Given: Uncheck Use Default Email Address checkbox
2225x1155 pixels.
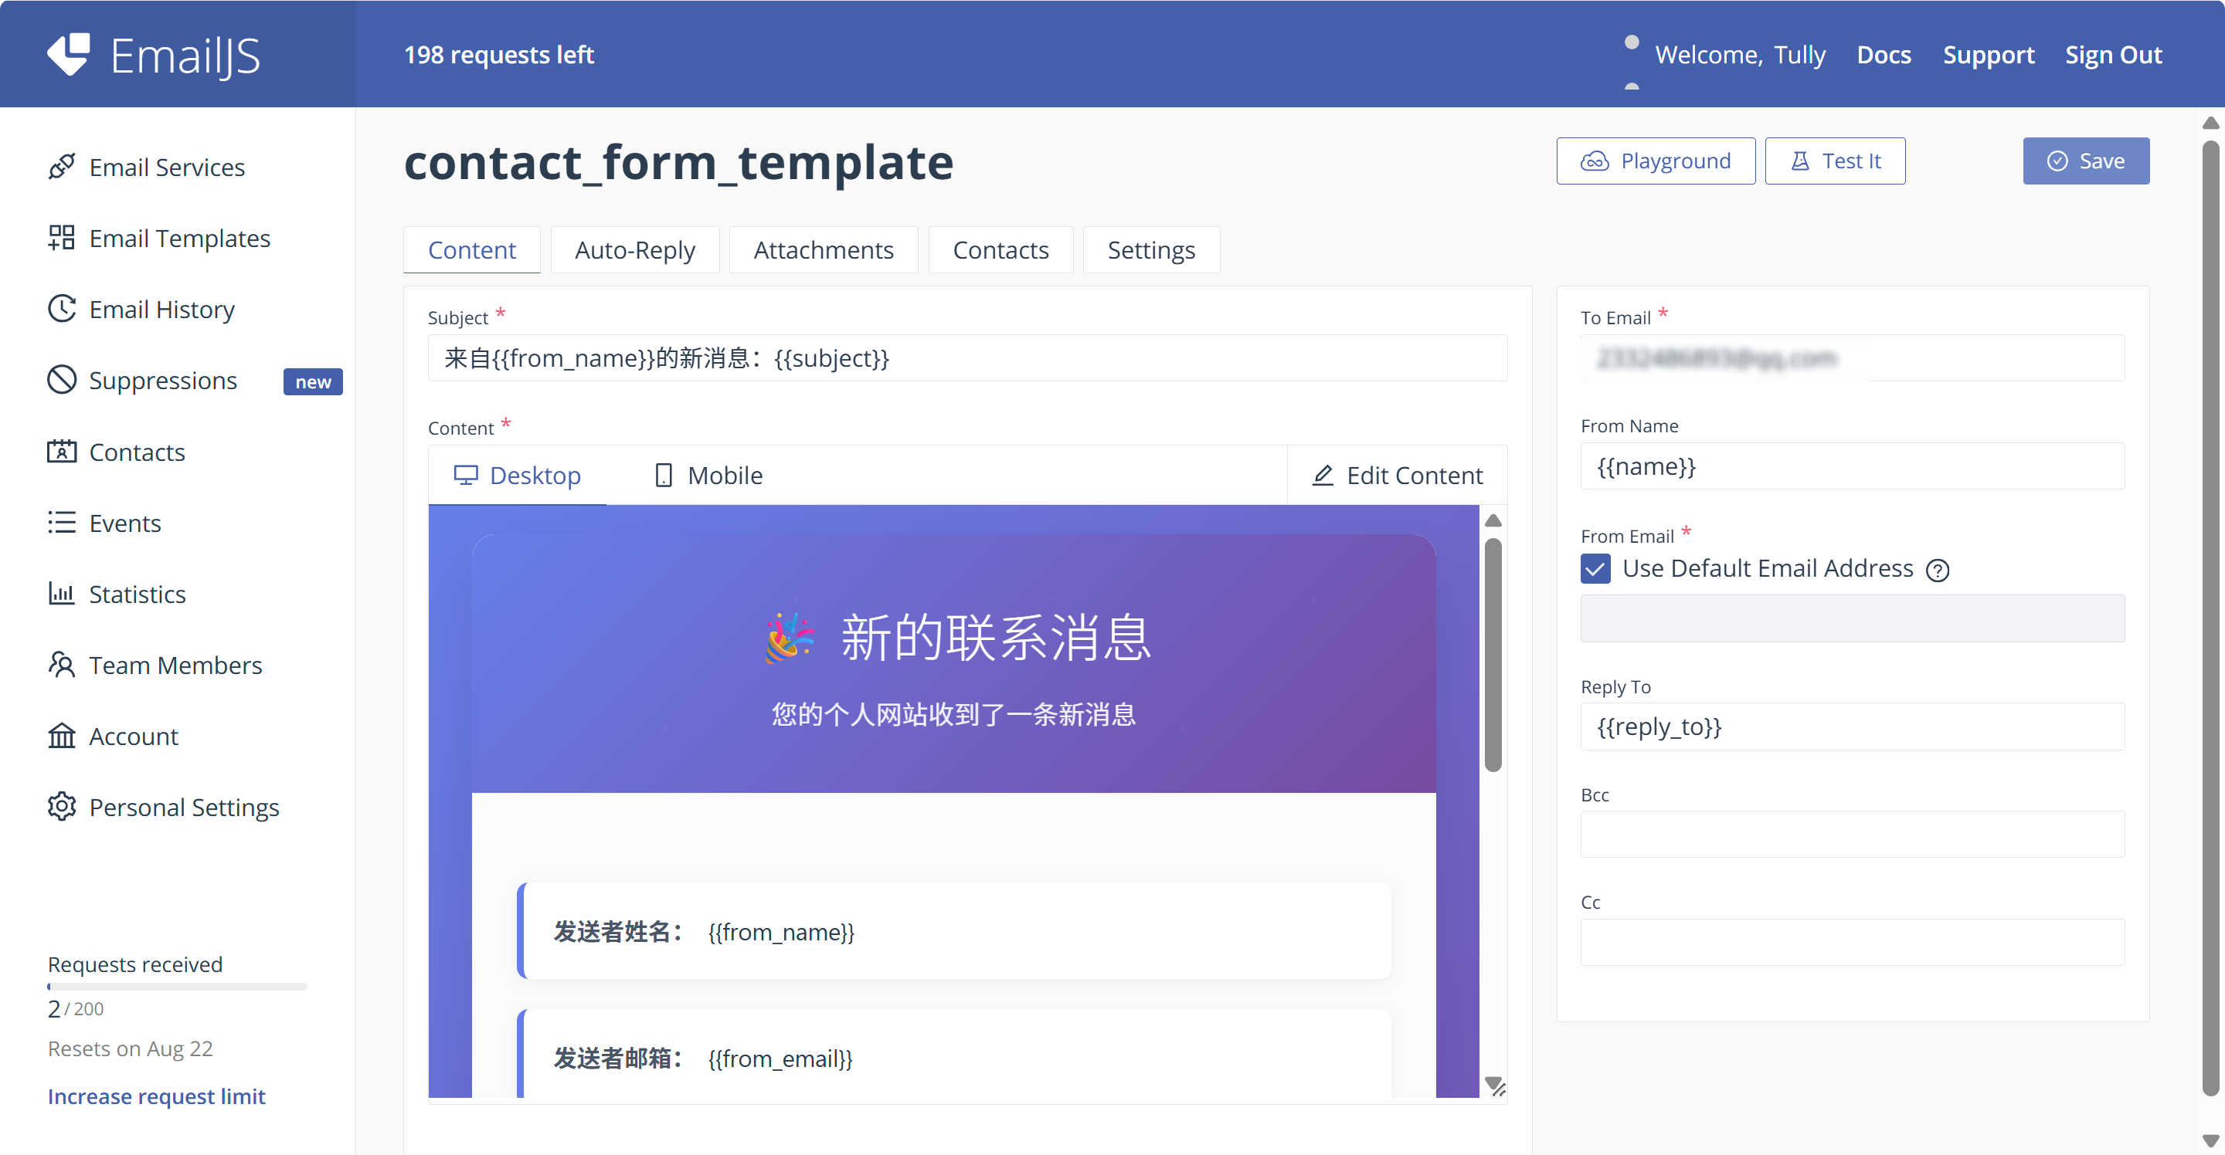Looking at the screenshot, I should click(1595, 569).
